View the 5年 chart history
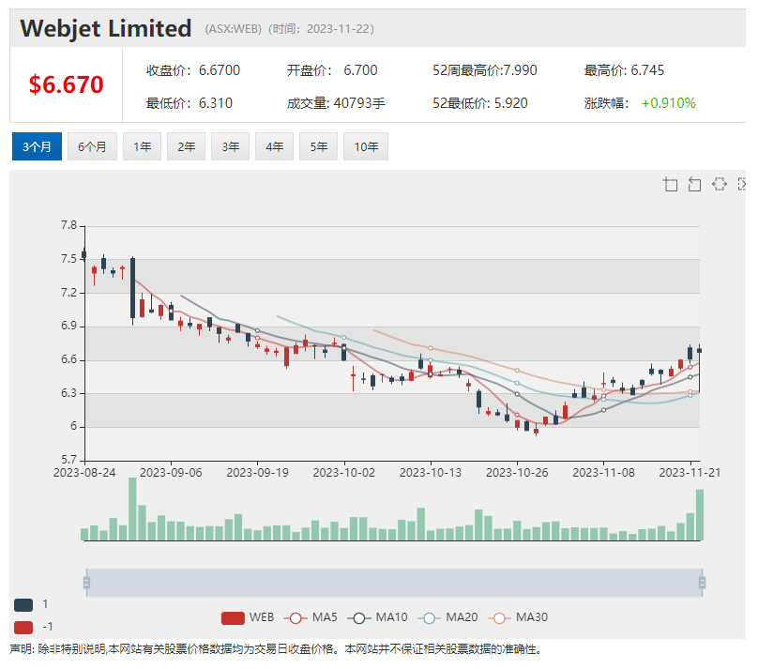This screenshot has width=758, height=669. tap(318, 146)
